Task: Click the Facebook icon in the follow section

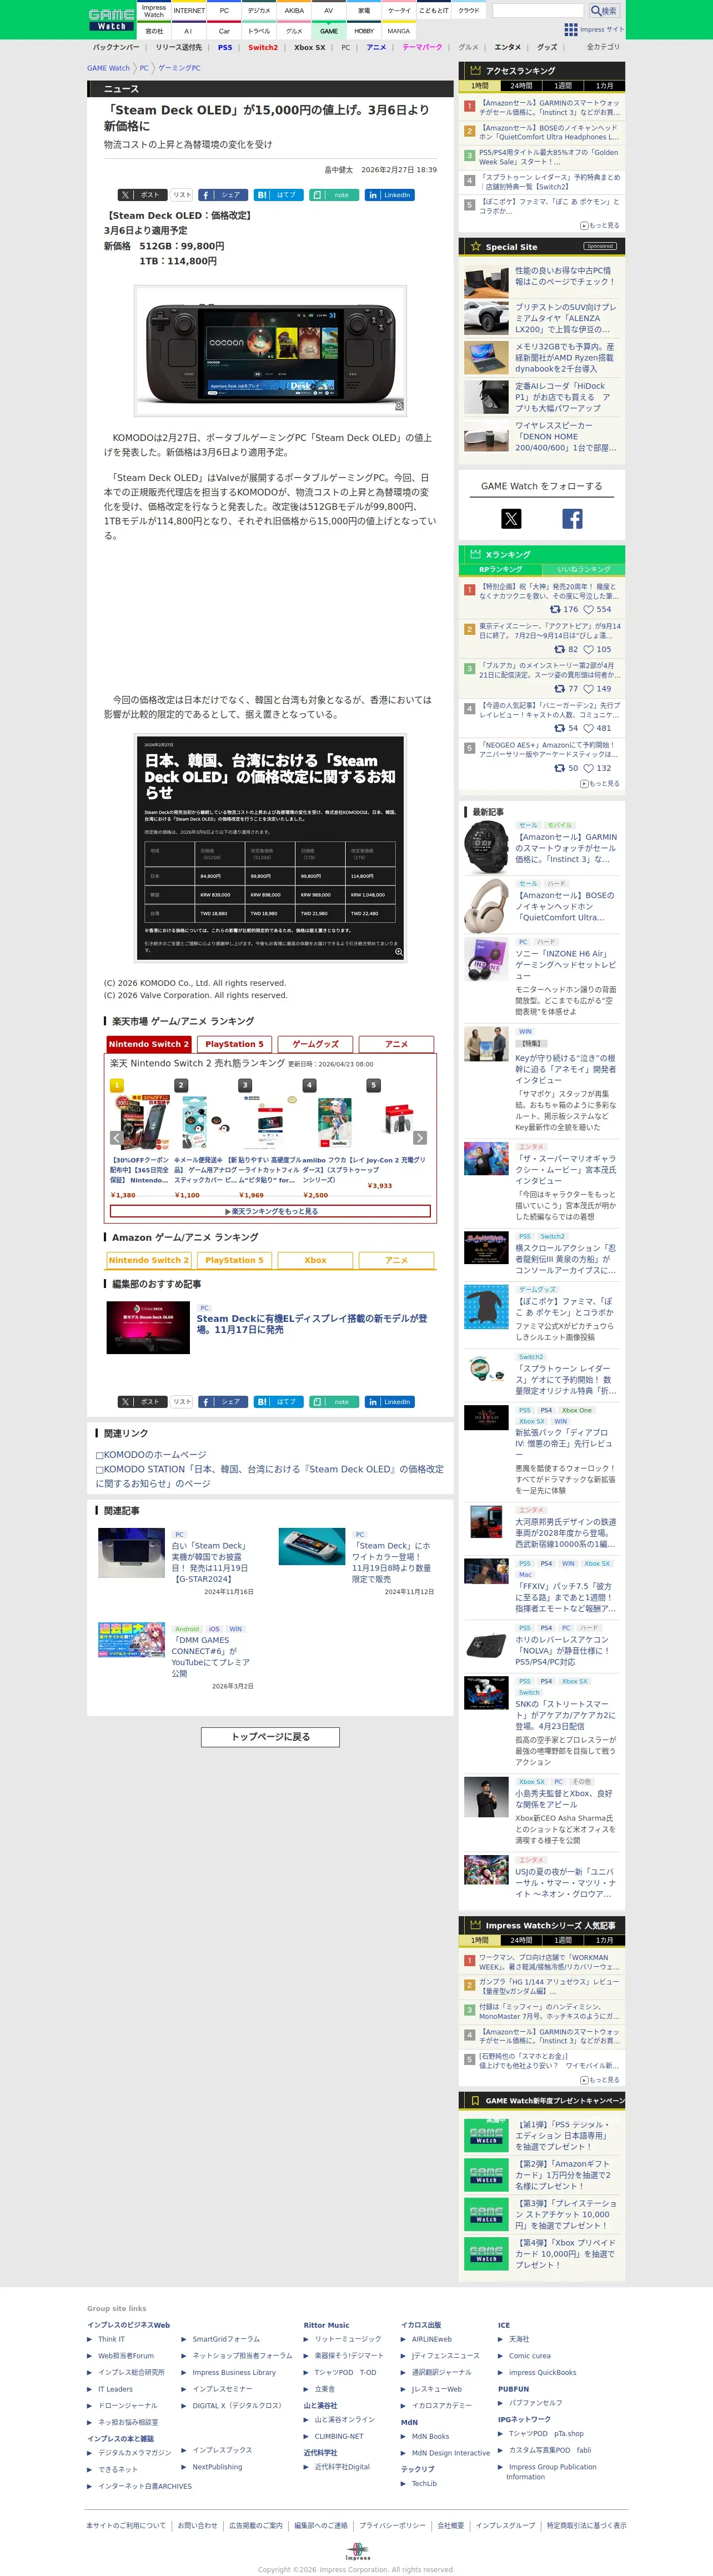Action: point(572,518)
